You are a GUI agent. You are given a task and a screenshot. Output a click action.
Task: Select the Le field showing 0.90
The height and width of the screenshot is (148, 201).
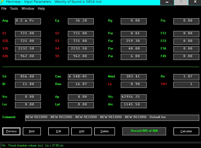tap(134, 85)
